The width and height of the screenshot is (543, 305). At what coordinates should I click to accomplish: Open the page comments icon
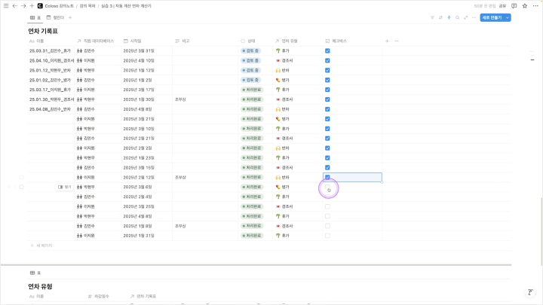(x=514, y=6)
